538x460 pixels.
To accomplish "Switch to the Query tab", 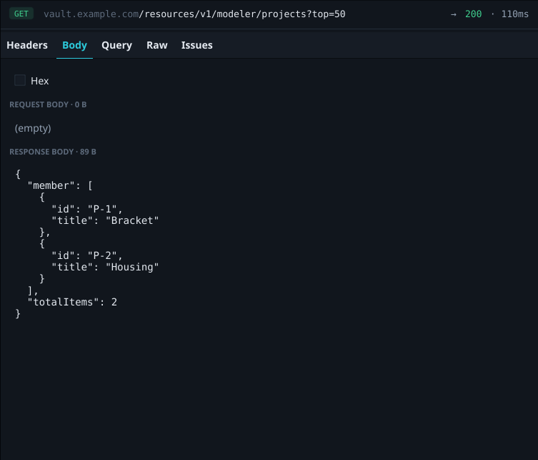I will tap(116, 45).
